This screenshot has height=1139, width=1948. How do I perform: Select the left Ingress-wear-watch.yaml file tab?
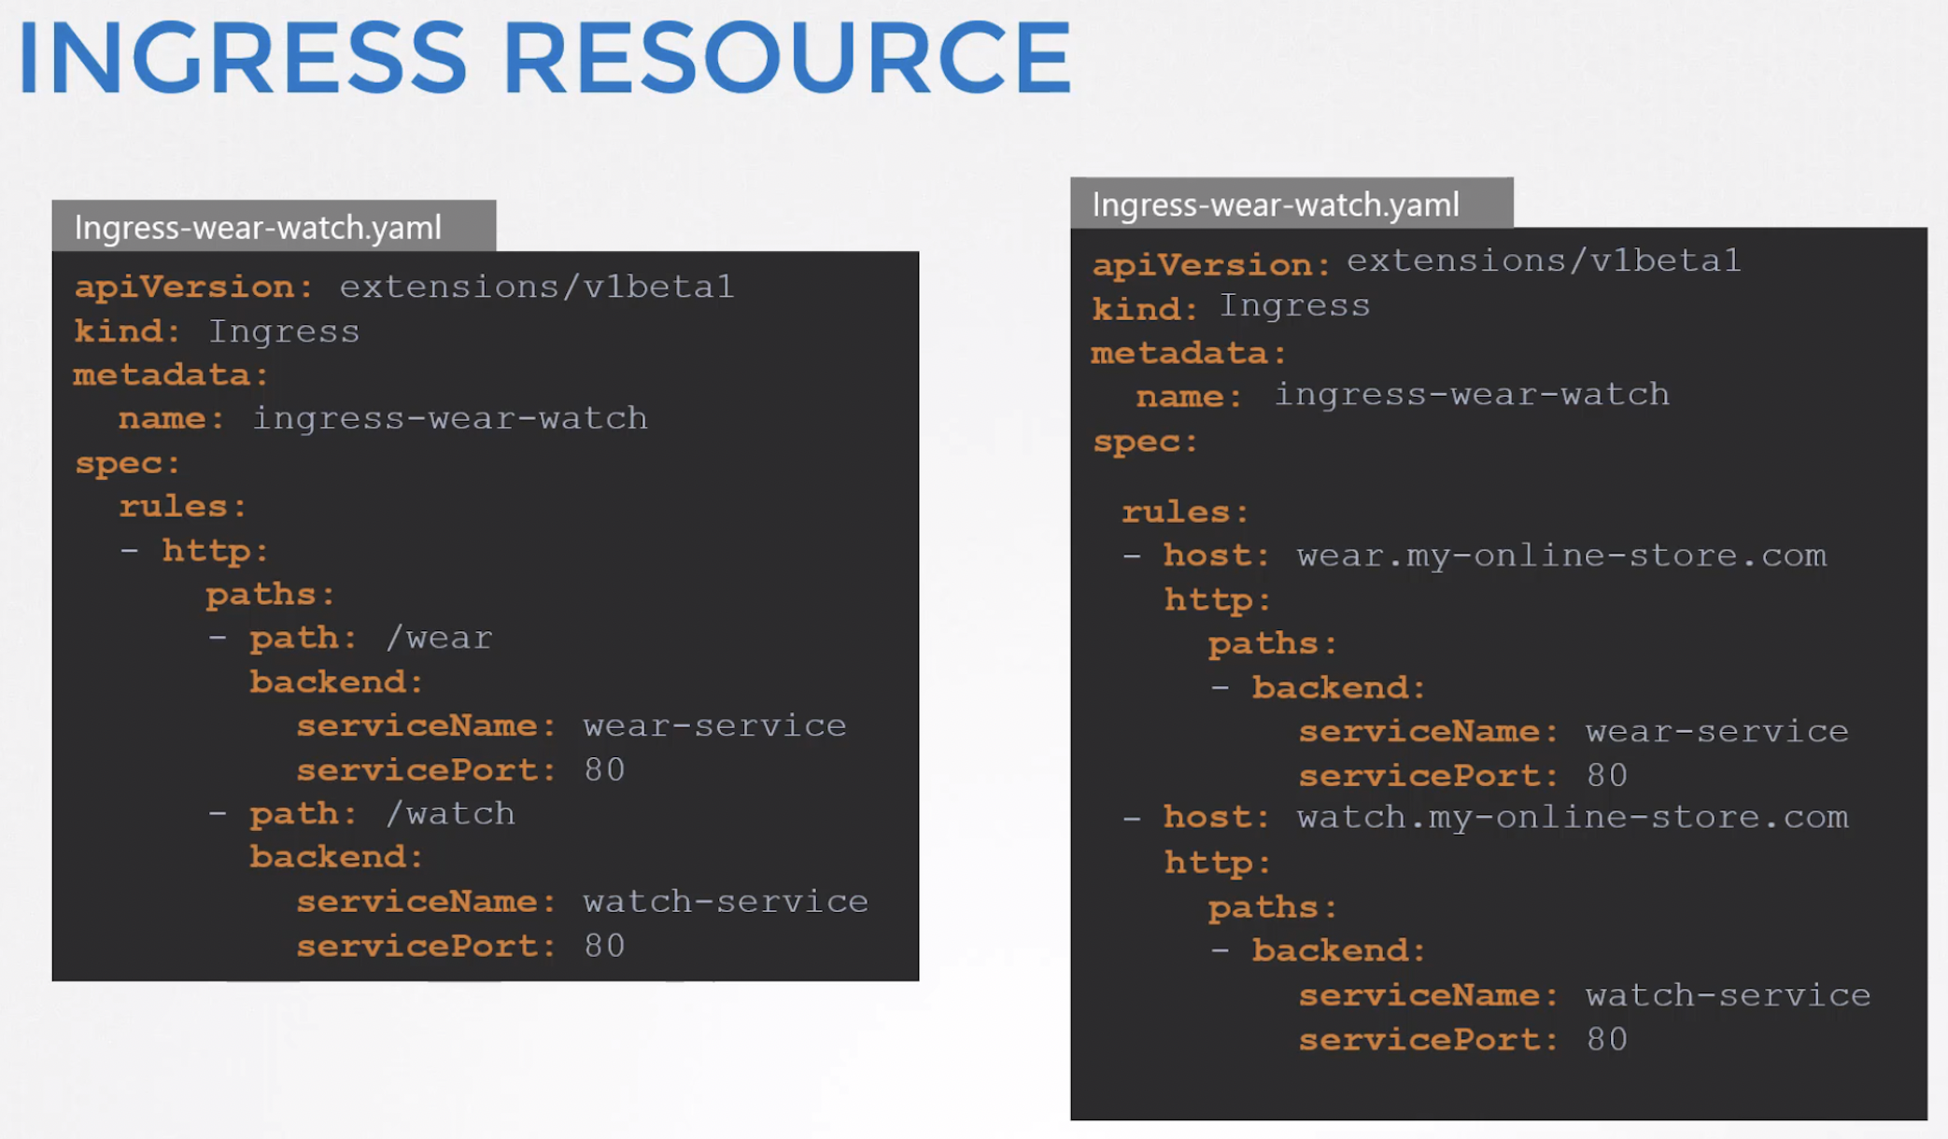[258, 228]
